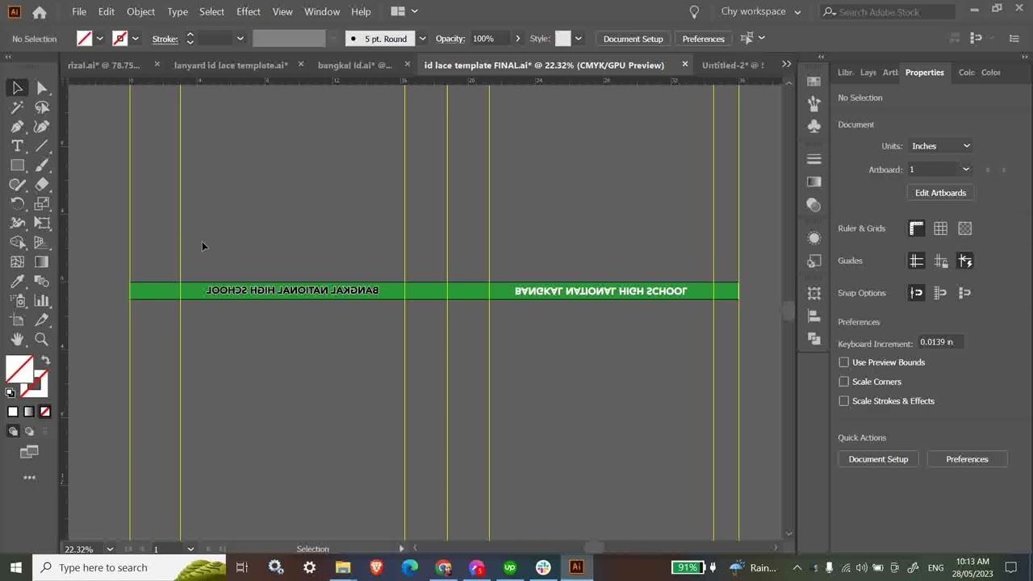This screenshot has height=581, width=1033.
Task: Select the Scale tool
Action: point(42,204)
